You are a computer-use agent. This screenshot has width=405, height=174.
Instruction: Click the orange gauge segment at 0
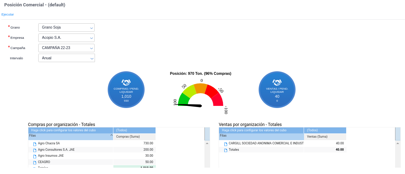(201, 88)
